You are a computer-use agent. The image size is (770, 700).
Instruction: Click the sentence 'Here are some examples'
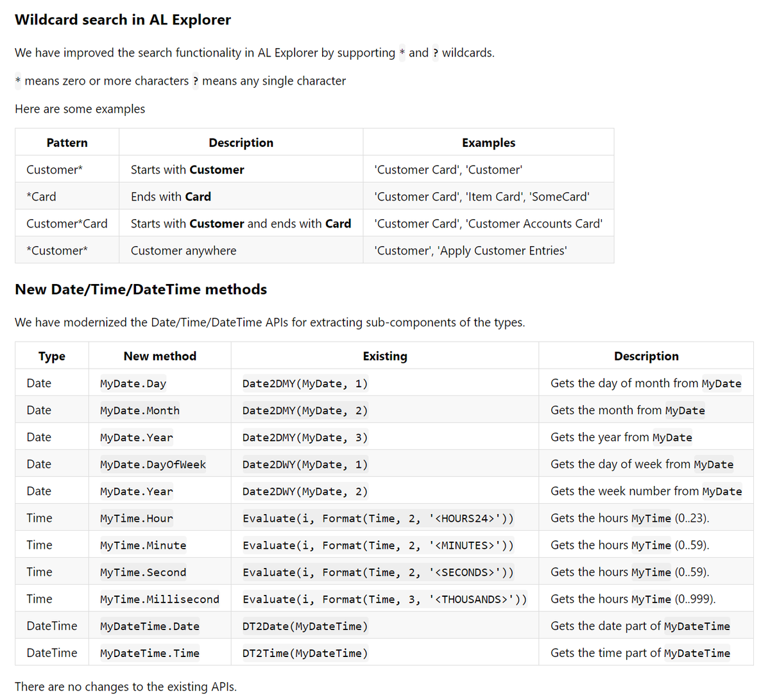tap(80, 109)
